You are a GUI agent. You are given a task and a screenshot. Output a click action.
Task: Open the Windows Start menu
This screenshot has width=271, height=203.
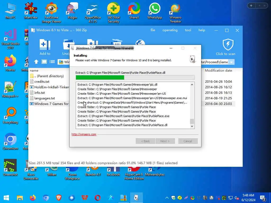tap(6, 198)
